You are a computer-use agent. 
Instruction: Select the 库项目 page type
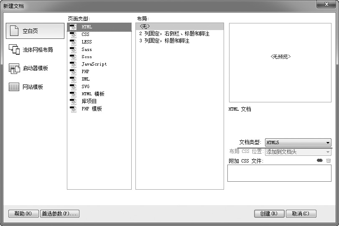(x=99, y=101)
